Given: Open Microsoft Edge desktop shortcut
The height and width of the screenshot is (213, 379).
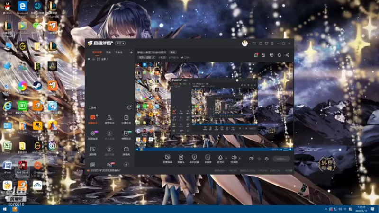Looking at the screenshot, I should click(x=22, y=9).
